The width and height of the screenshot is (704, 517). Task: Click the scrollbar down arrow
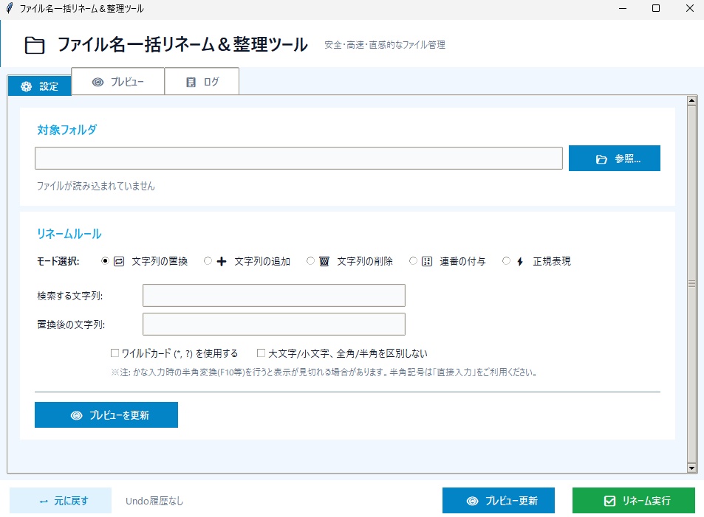(692, 468)
